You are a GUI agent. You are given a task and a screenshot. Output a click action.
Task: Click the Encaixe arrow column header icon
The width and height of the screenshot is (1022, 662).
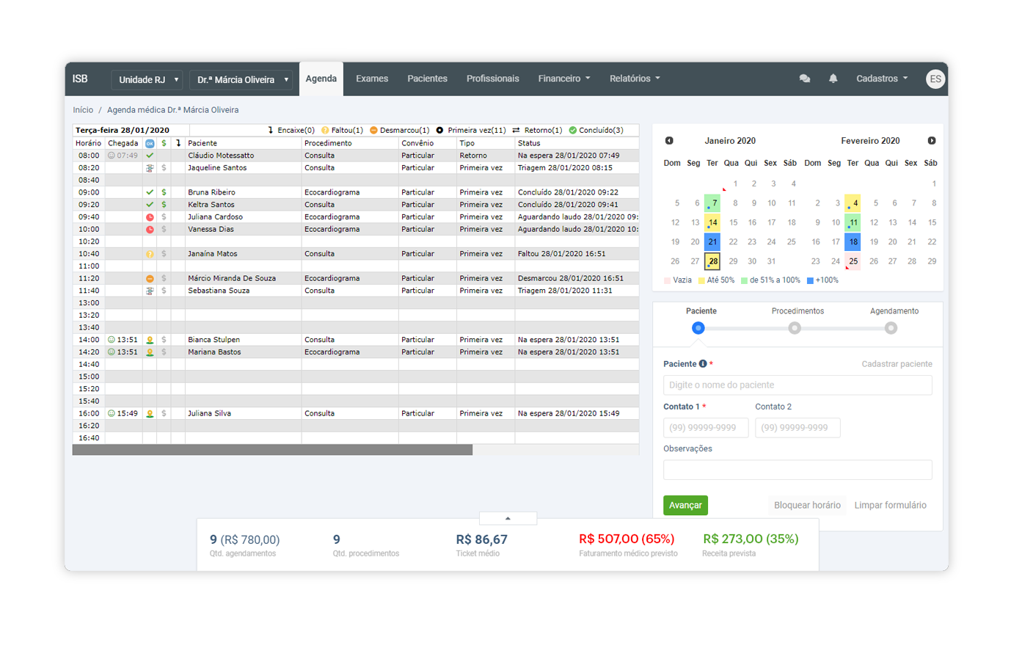[178, 143]
